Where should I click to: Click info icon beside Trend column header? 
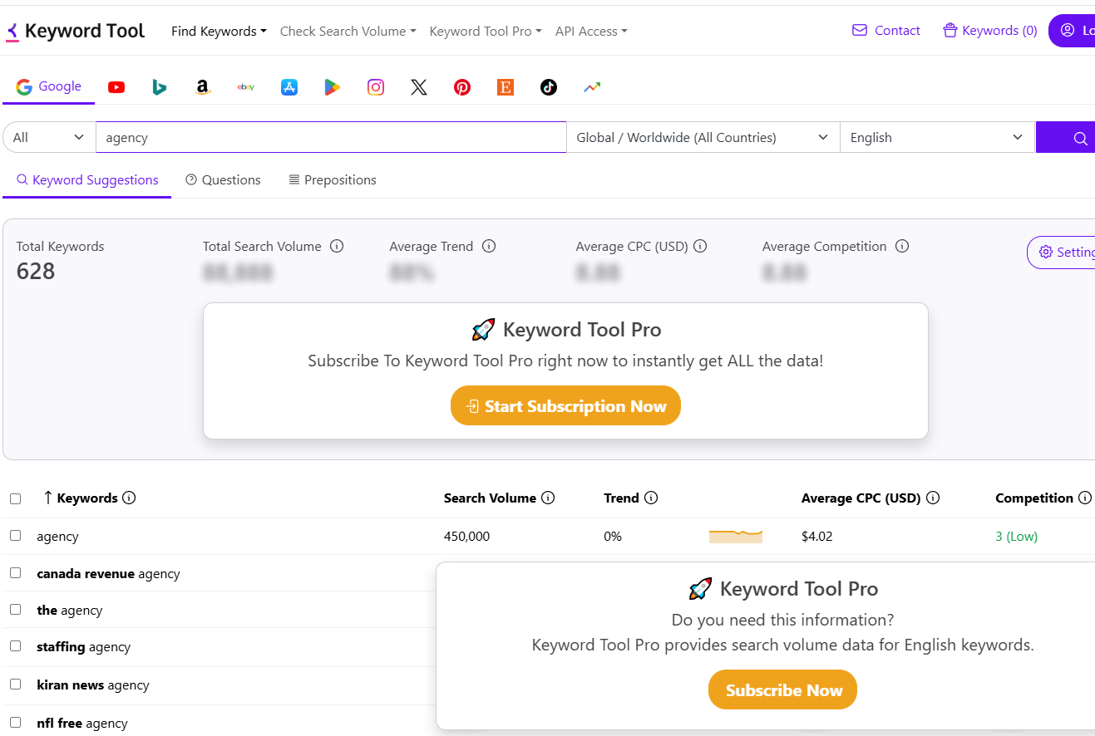[651, 498]
